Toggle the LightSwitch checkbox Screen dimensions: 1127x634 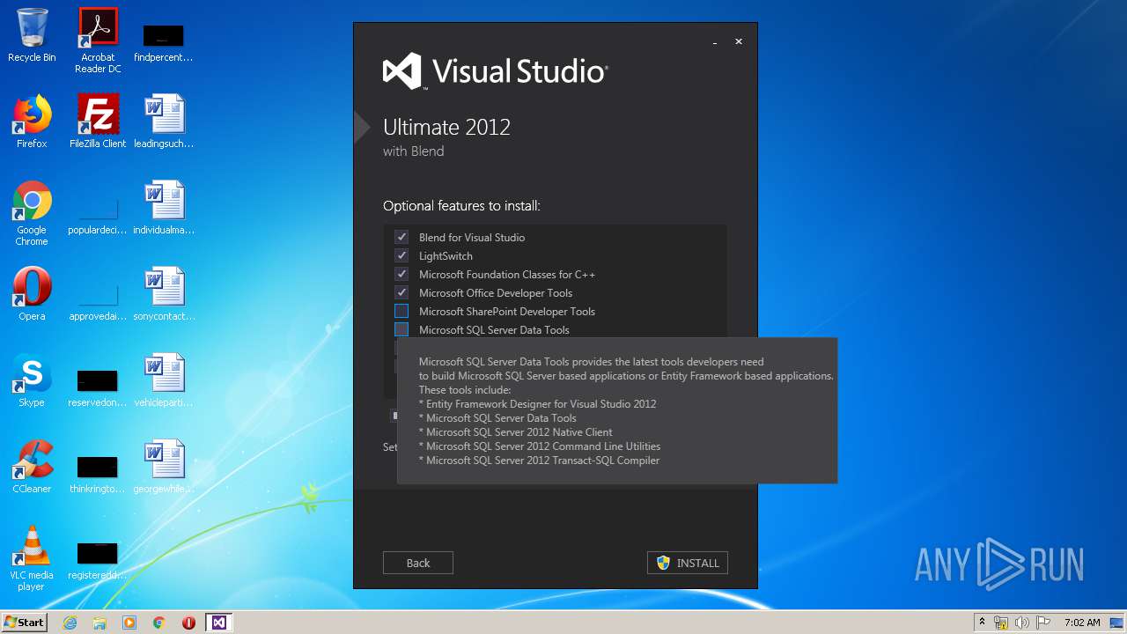401,256
